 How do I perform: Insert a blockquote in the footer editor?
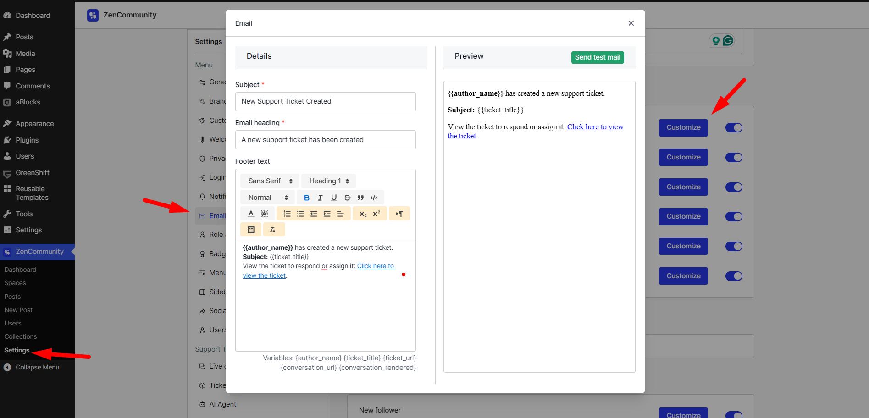pyautogui.click(x=360, y=198)
